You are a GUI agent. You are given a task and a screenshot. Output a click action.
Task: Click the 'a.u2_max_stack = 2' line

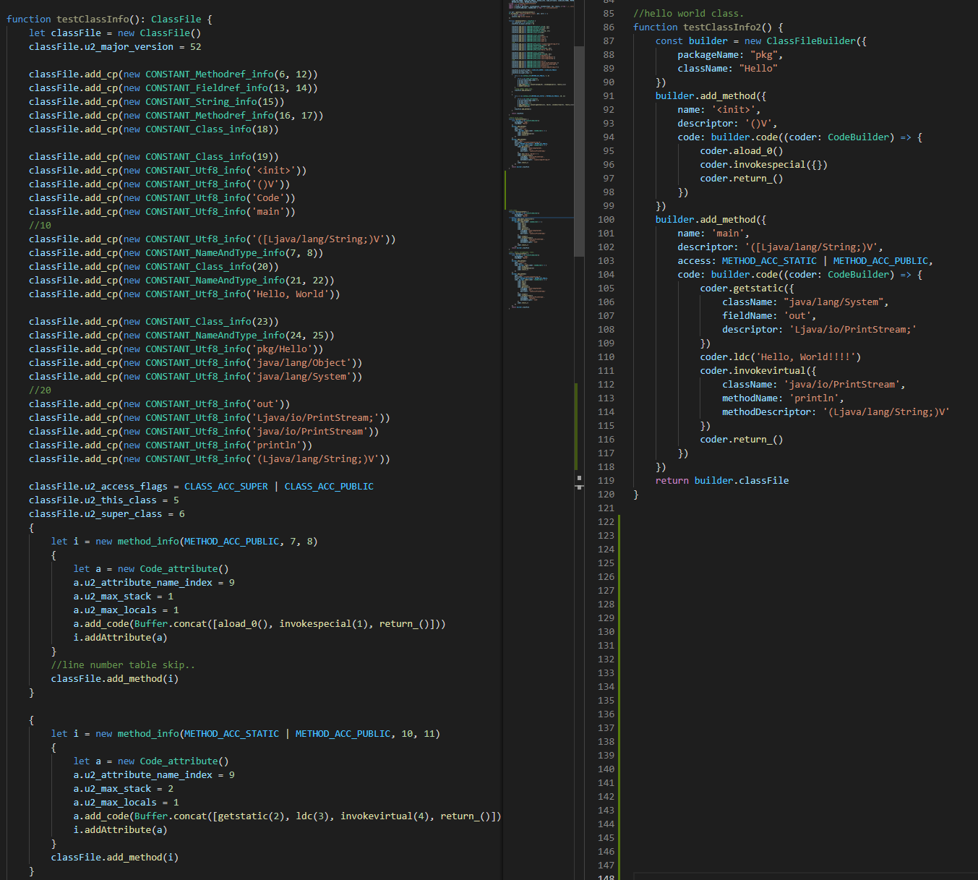[x=124, y=789]
